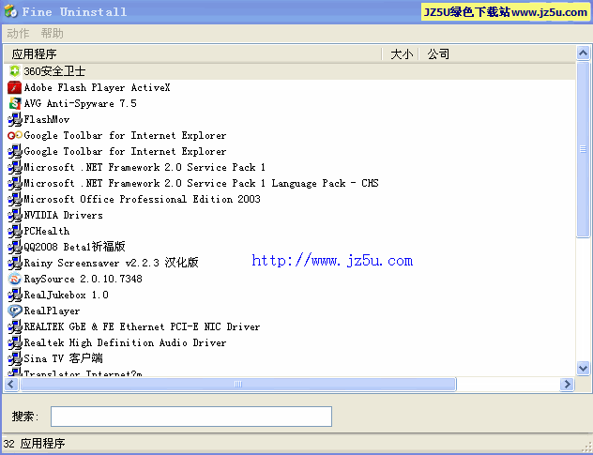Viewport: 593px width, 455px height.
Task: Click the PCHealth icon
Action: click(14, 231)
